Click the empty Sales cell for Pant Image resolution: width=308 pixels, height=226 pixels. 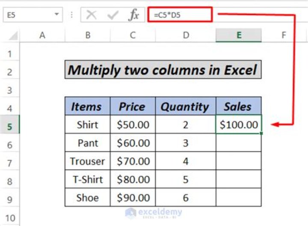[x=239, y=143]
